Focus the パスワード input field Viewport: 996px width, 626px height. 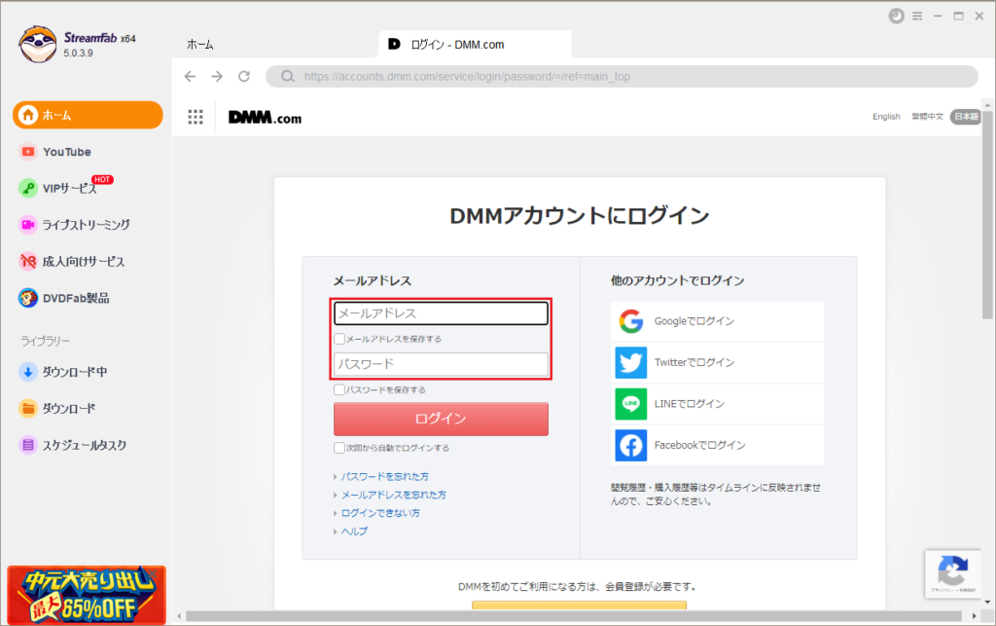[441, 364]
